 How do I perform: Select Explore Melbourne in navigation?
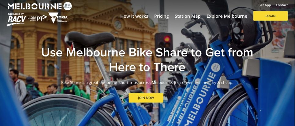(227, 16)
